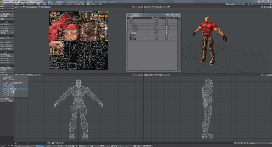Open the current object dropdown at top right
This screenshot has height=147, width=272.
coord(235,4)
